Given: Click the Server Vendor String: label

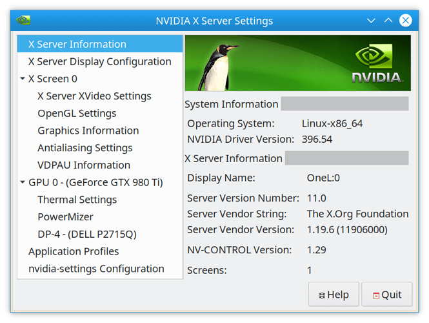Looking at the screenshot, I should point(237,214).
